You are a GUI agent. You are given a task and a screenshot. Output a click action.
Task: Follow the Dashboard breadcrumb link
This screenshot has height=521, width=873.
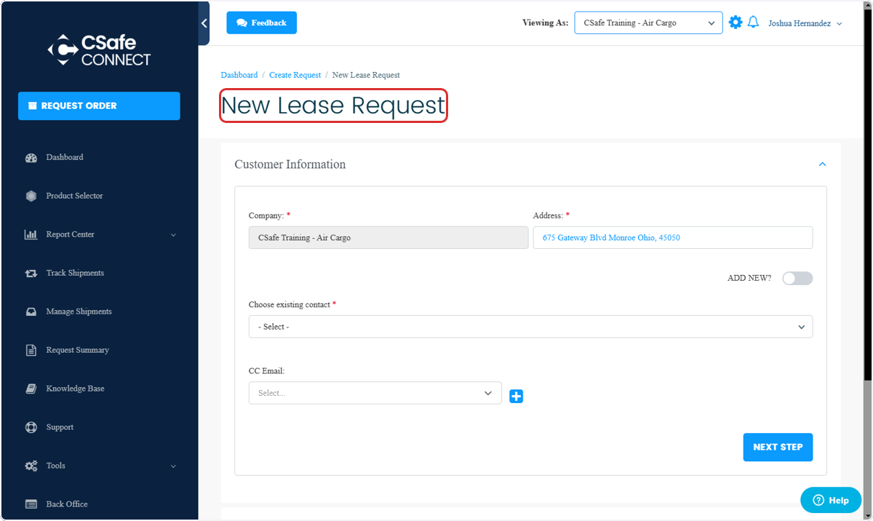[x=239, y=75]
